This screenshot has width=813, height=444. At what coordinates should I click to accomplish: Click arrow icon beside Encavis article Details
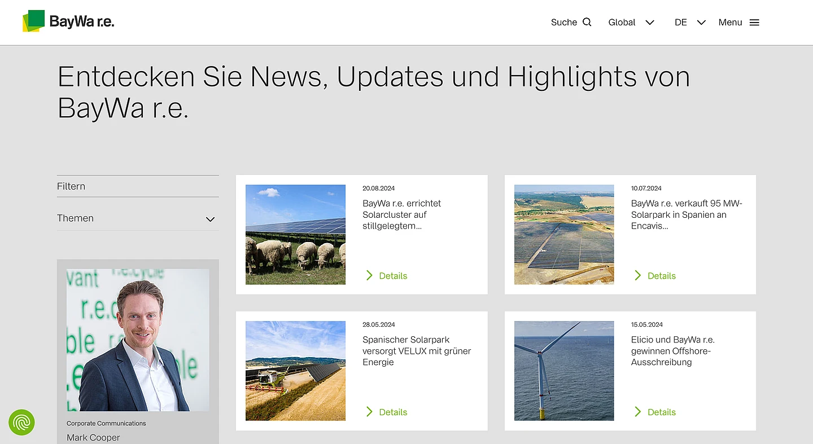pyautogui.click(x=638, y=275)
